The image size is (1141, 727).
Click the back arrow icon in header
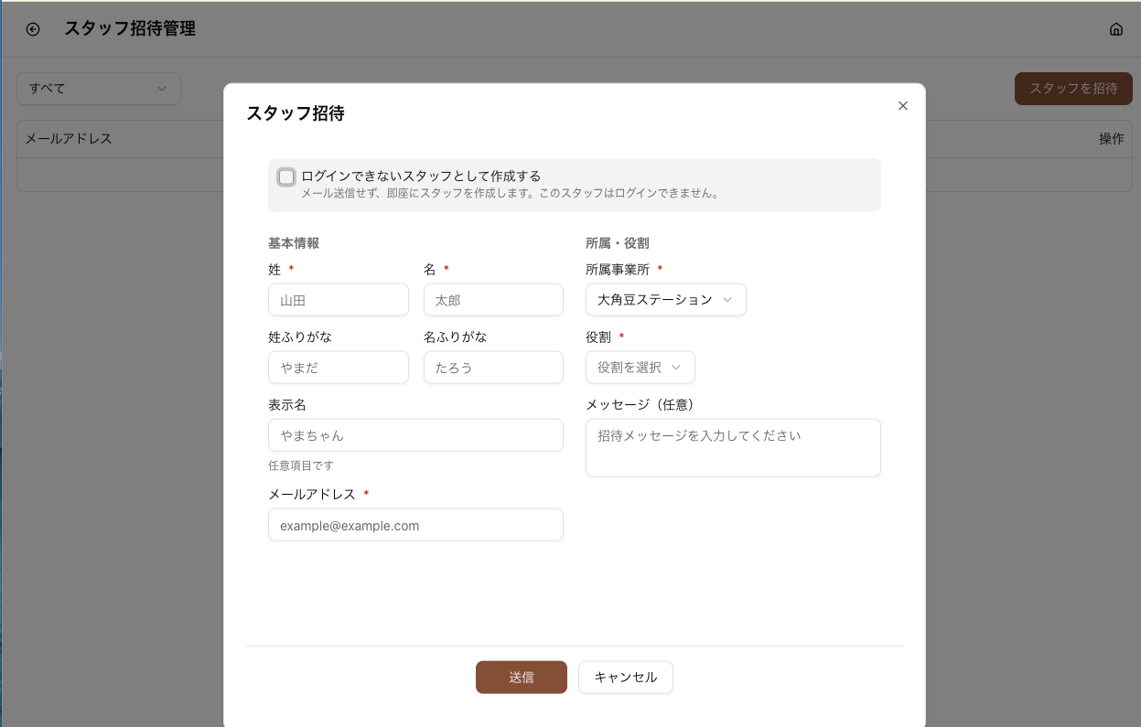[33, 29]
